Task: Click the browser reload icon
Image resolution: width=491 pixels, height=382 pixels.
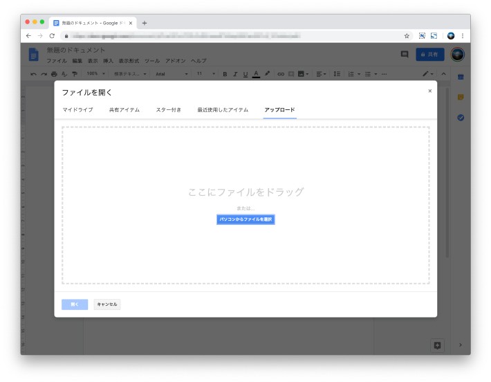Action: (52, 36)
